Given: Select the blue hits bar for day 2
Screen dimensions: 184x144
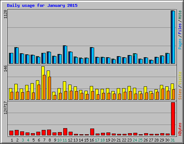Looking at the screenshot, I should pyautogui.click(x=17, y=55).
